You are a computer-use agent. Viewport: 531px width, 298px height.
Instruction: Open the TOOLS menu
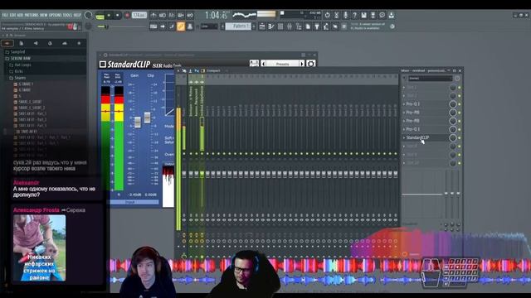coord(68,15)
